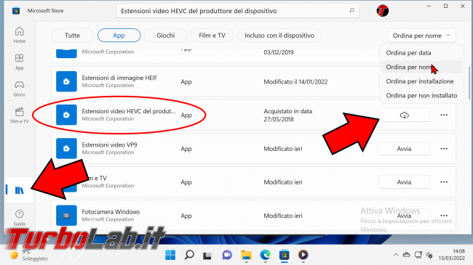Open Fotocamera Windows title
473x265 pixels.
pyautogui.click(x=111, y=212)
